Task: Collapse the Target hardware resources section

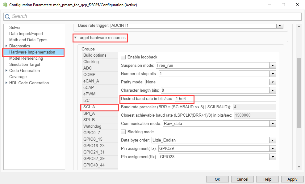Action: [75, 38]
